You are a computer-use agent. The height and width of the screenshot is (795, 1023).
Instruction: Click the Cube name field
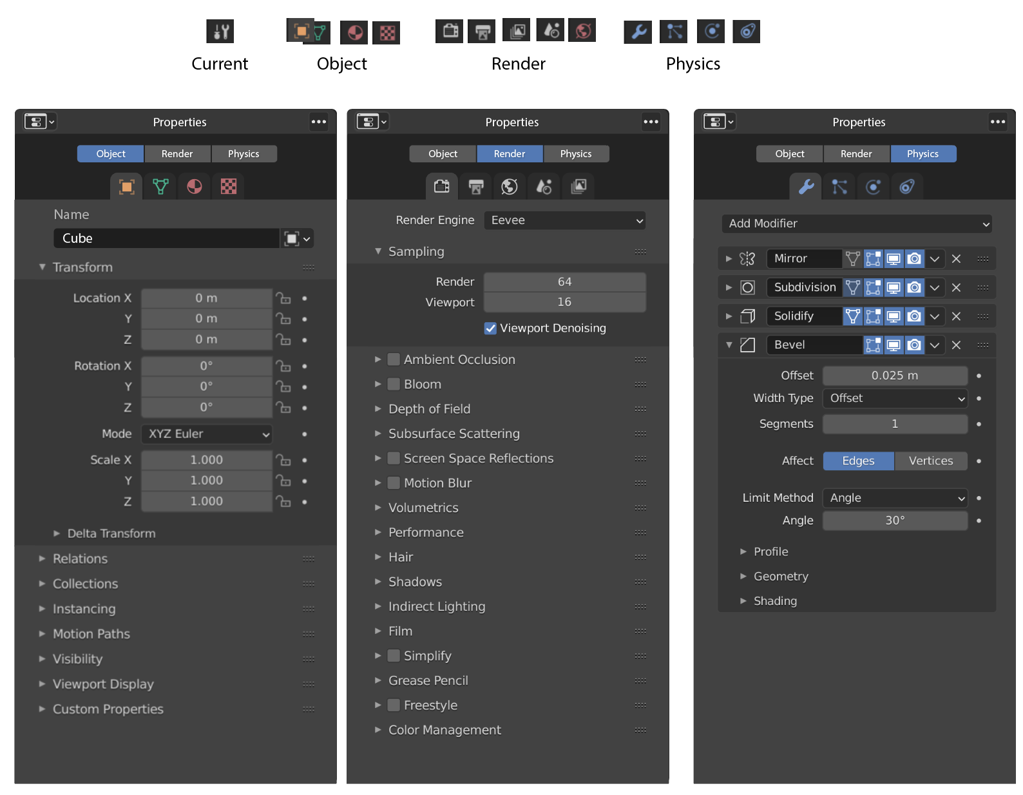coord(166,238)
